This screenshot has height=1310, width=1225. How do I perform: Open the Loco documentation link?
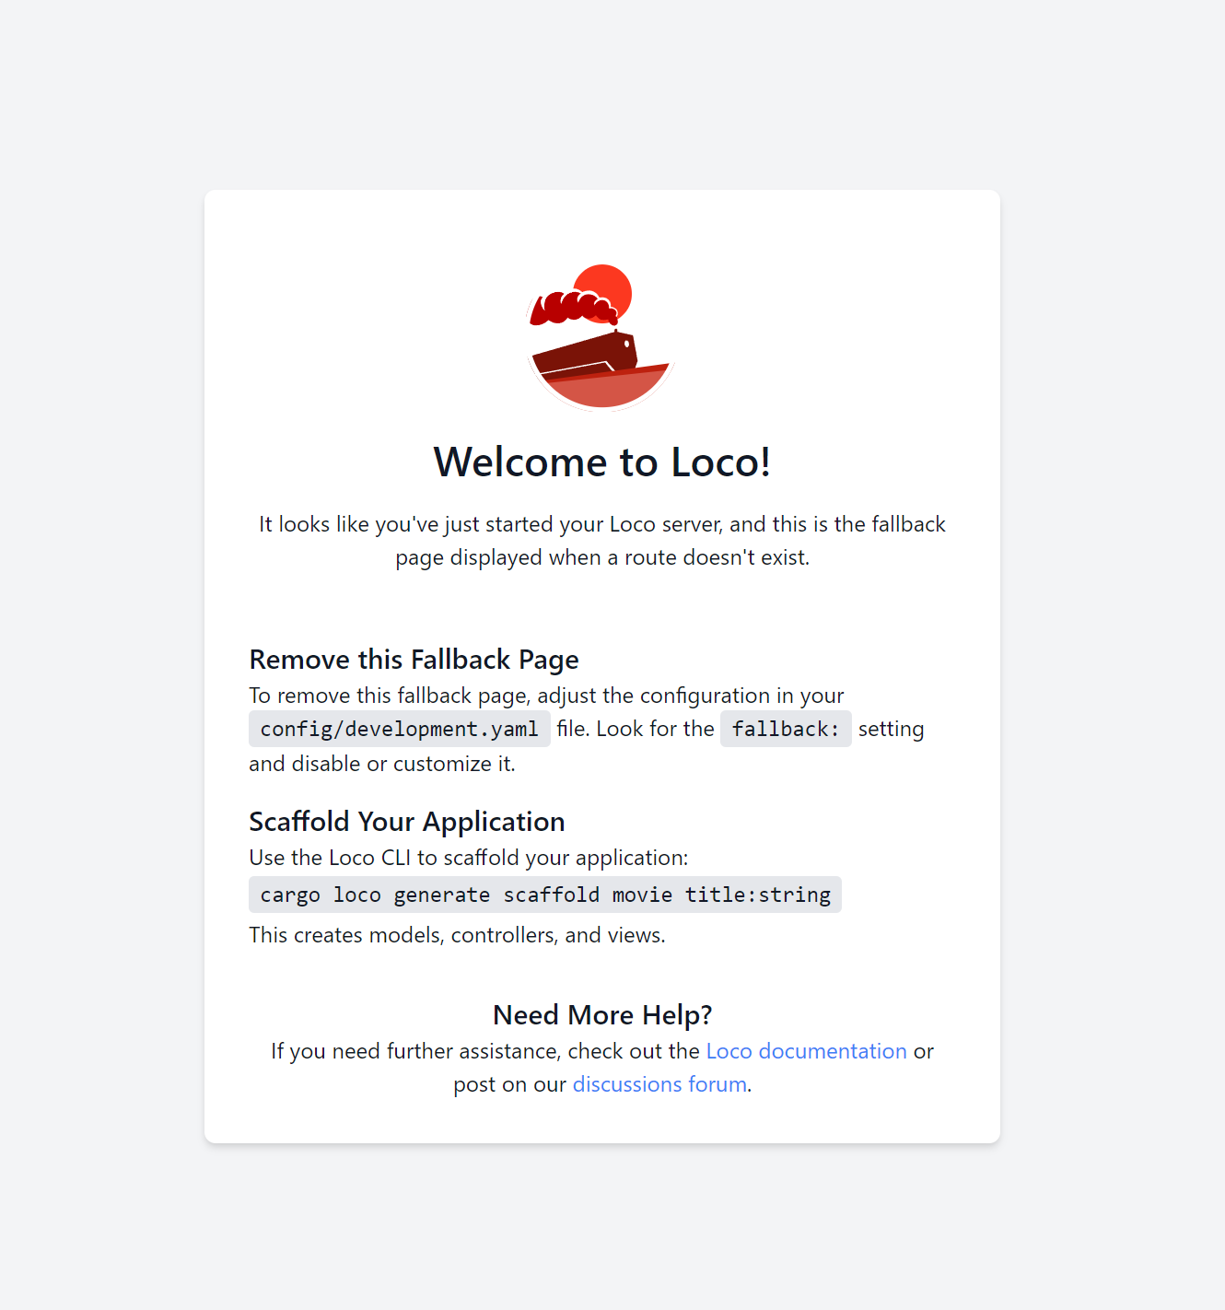point(806,1050)
